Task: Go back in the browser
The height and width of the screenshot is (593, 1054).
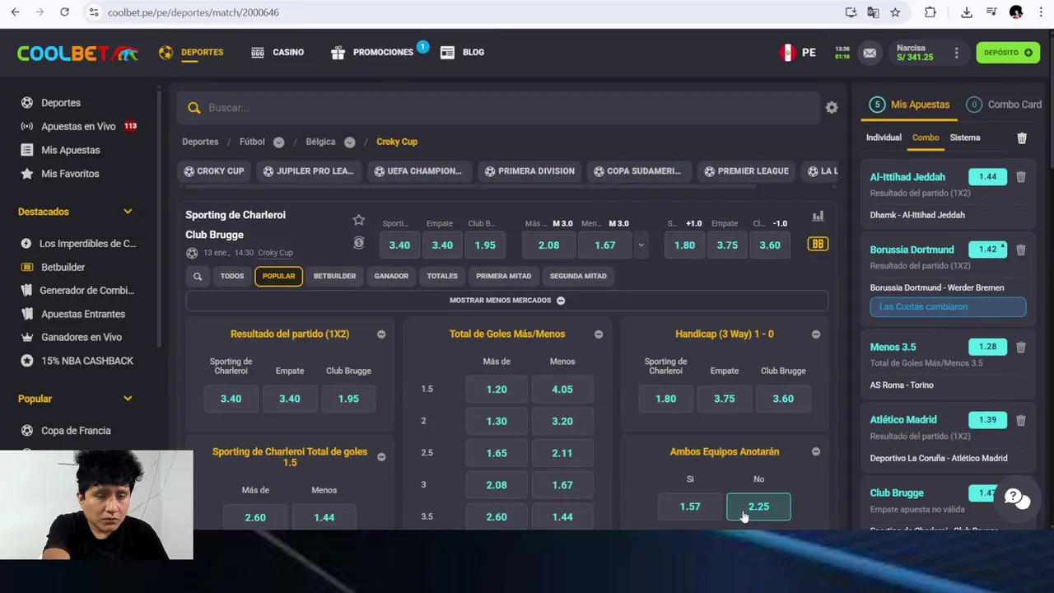Action: point(15,12)
